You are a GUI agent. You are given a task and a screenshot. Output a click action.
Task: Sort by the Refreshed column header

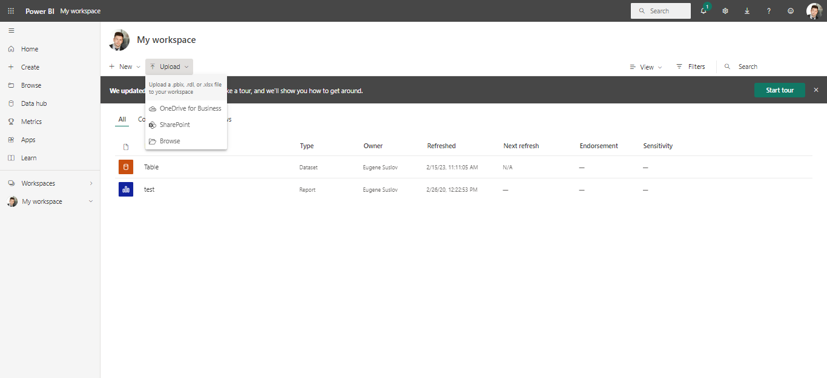(x=441, y=146)
